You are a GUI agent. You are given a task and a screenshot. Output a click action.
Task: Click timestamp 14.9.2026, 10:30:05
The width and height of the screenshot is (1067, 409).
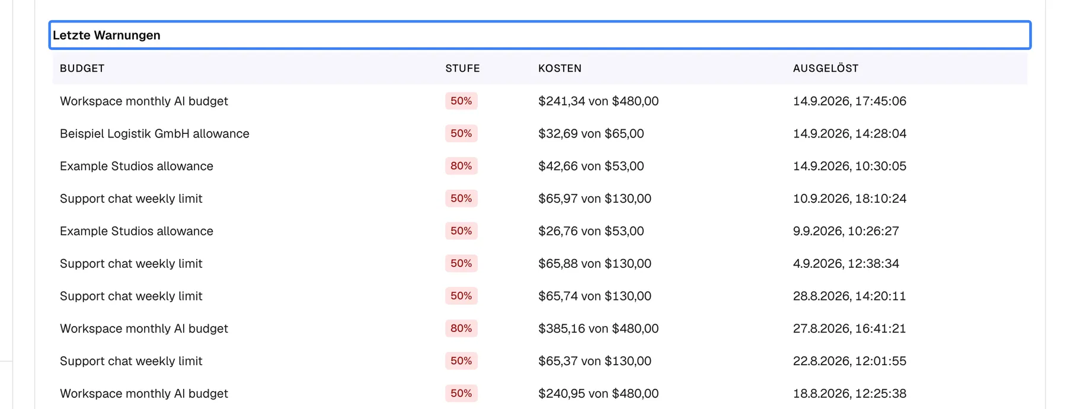pos(849,166)
